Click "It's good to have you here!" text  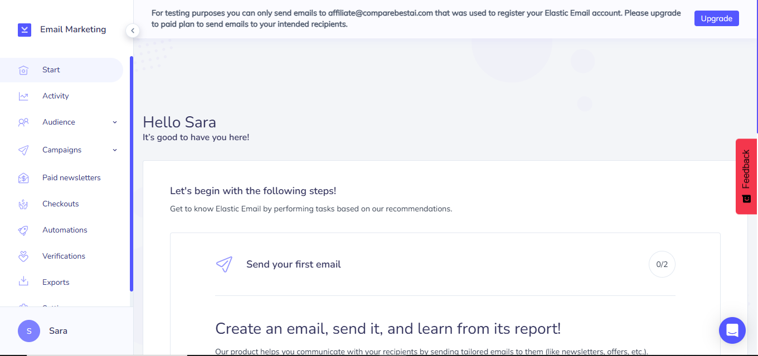click(x=196, y=137)
